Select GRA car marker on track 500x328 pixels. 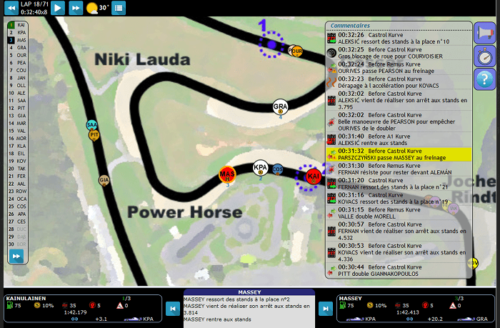(280, 107)
